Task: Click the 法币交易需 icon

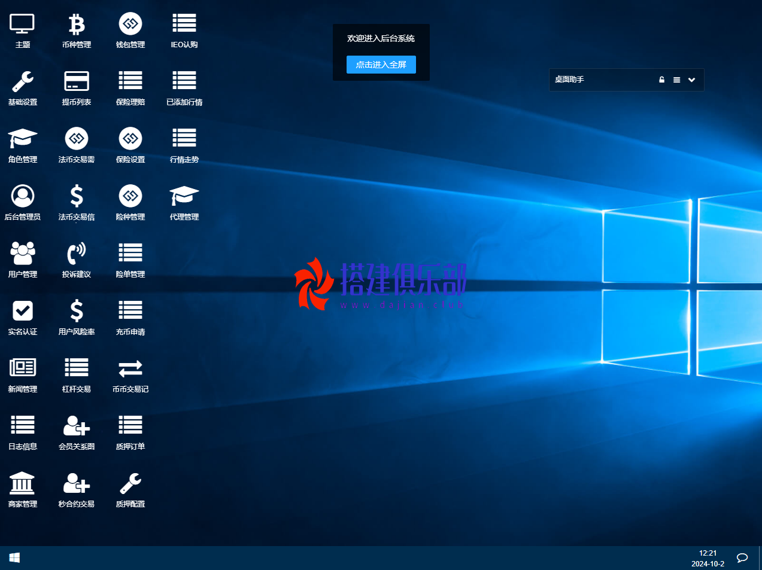Action: [77, 145]
